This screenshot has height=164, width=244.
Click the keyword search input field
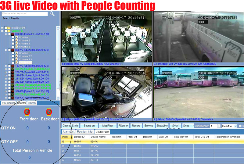25,14
